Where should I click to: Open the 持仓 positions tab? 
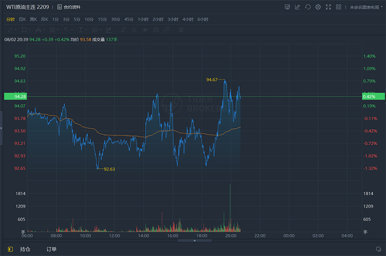25,249
